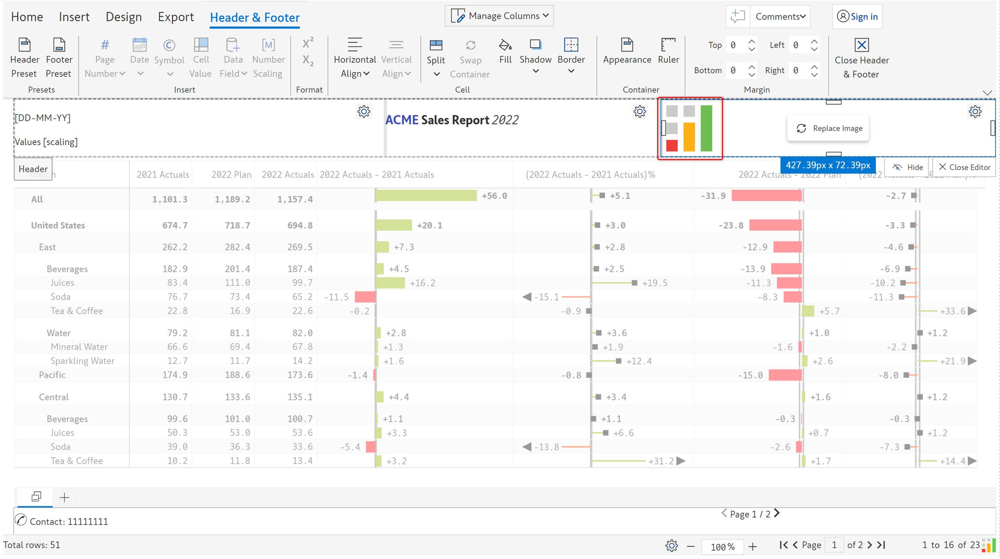Image resolution: width=1000 pixels, height=559 pixels.
Task: Switch to the Design tab
Action: click(124, 17)
